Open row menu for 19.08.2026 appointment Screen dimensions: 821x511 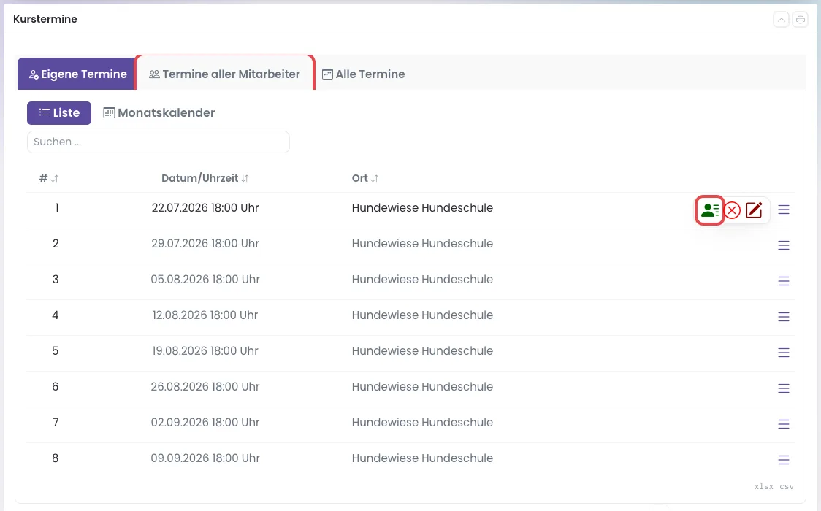783,353
